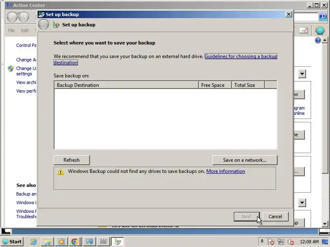Image resolution: width=330 pixels, height=247 pixels.
Task: Click Save on a network button
Action: point(245,160)
